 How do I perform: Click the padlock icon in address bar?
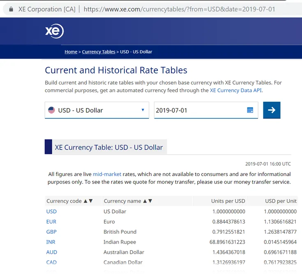click(11, 9)
